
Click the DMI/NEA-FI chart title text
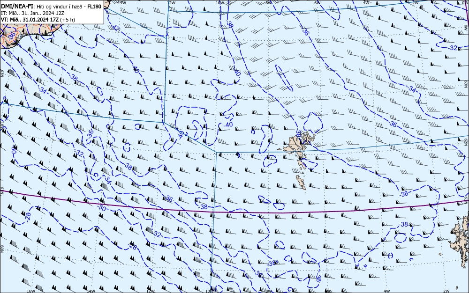[x=17, y=7]
